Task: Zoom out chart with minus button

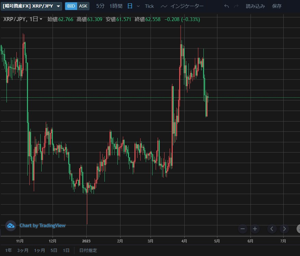Action: (243, 229)
